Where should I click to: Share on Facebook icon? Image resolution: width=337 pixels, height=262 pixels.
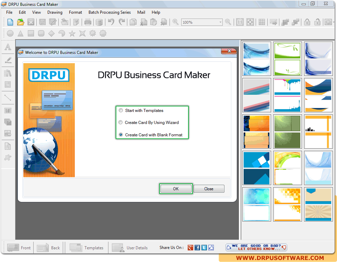tap(197, 248)
